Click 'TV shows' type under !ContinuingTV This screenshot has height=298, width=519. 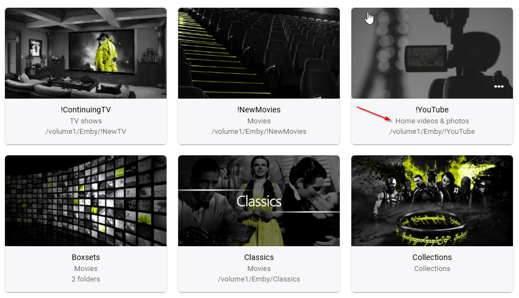[85, 121]
